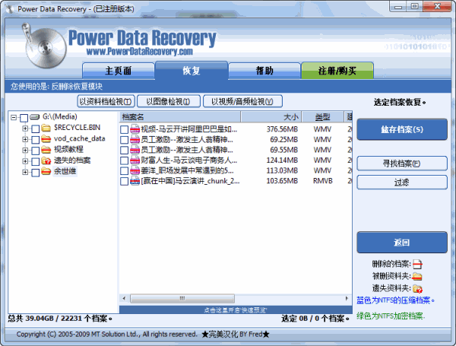Viewport: 456px width, 346px height.
Task: Click the 遗失的档案 lost folder icon
Action: (46, 160)
